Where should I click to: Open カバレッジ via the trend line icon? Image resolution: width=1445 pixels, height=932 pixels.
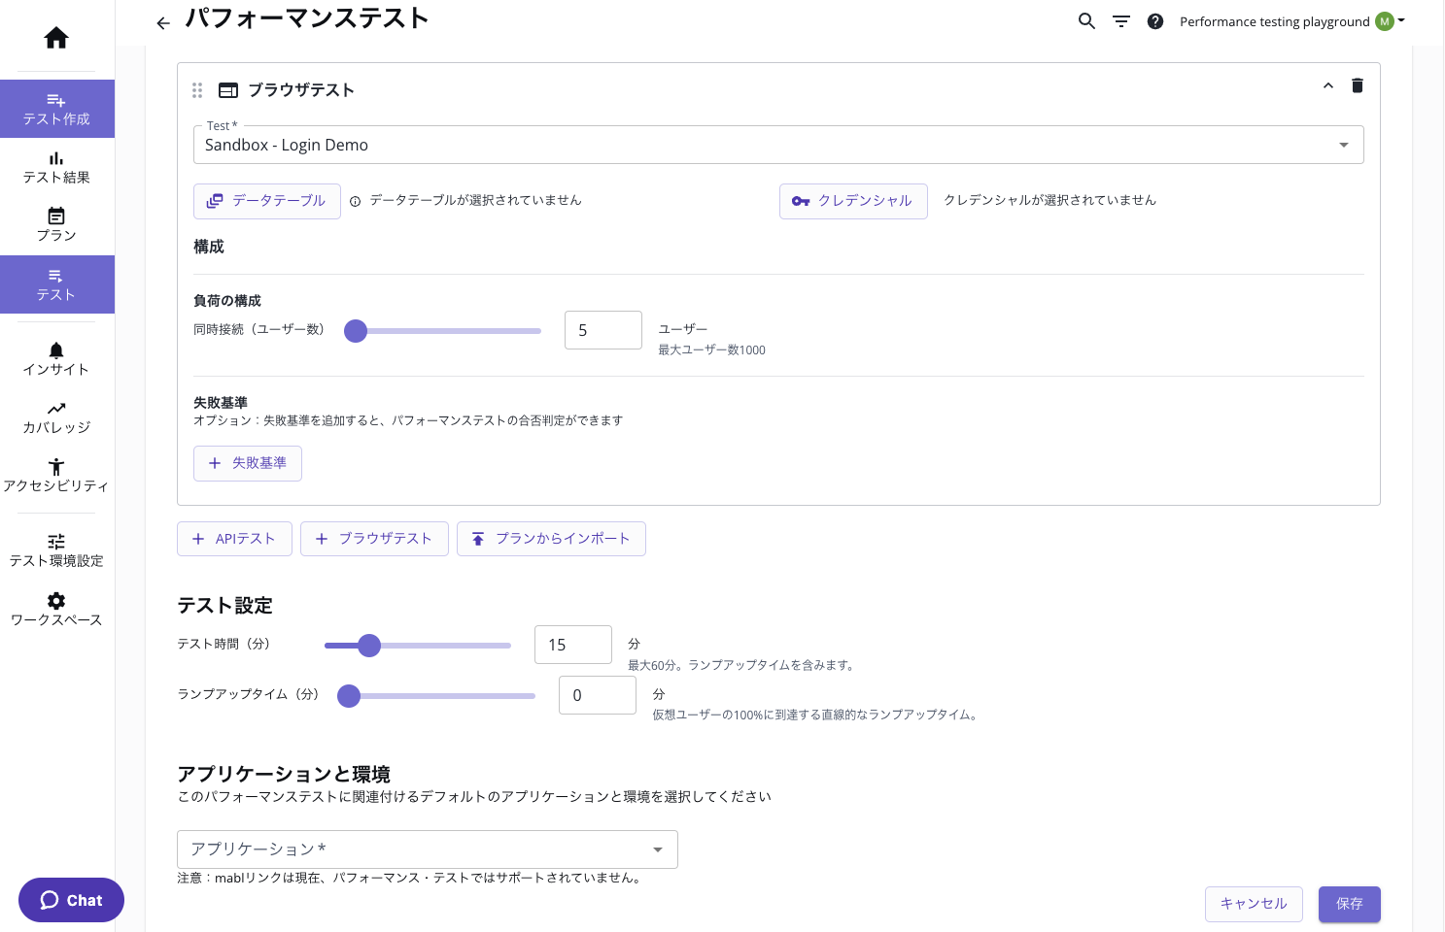tap(56, 417)
